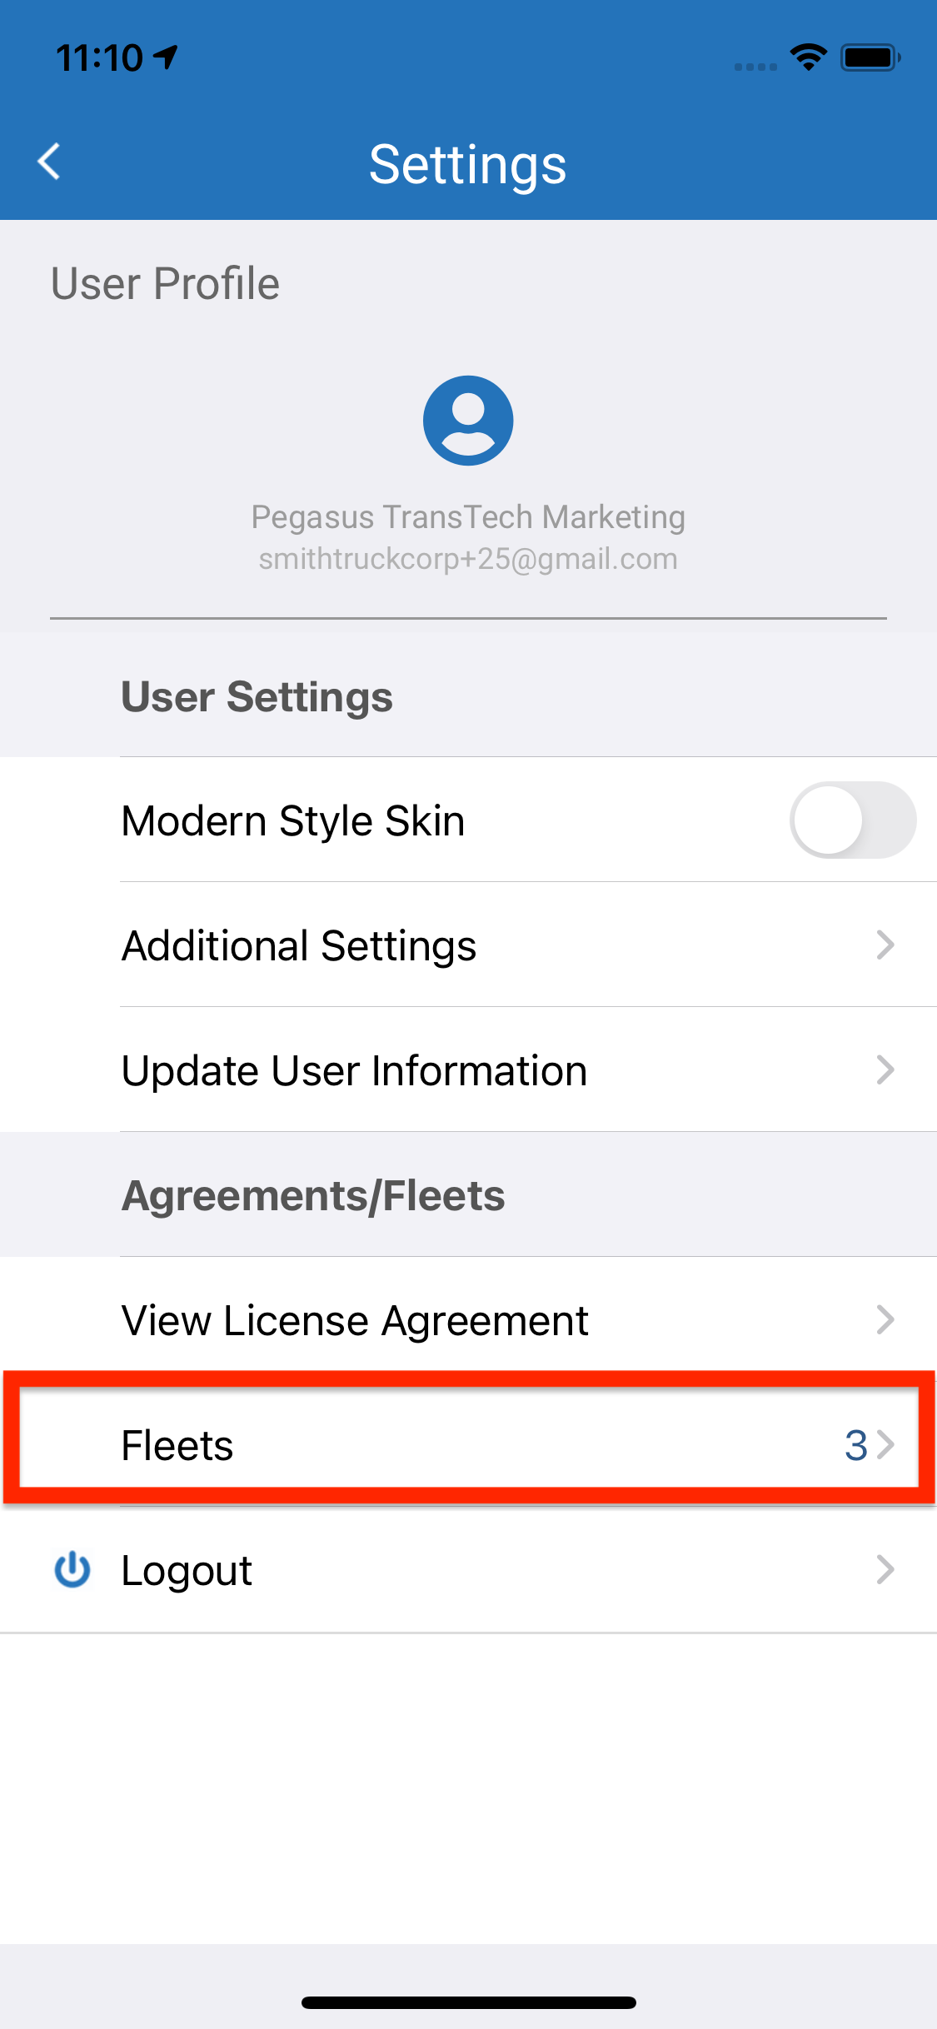
Task: Tap the Wi-Fi status icon
Action: [x=808, y=57]
